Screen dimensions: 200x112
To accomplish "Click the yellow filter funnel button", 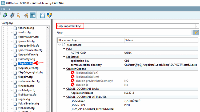I will click(x=196, y=33).
